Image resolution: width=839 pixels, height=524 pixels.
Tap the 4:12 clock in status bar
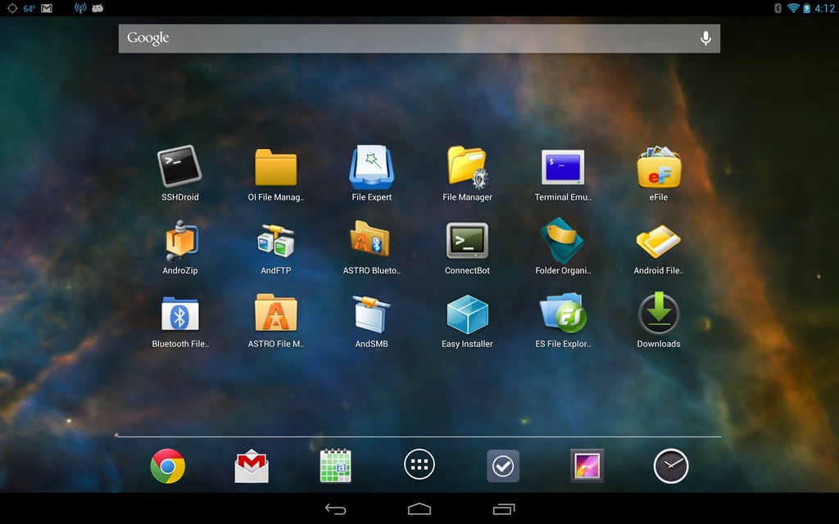pos(824,8)
